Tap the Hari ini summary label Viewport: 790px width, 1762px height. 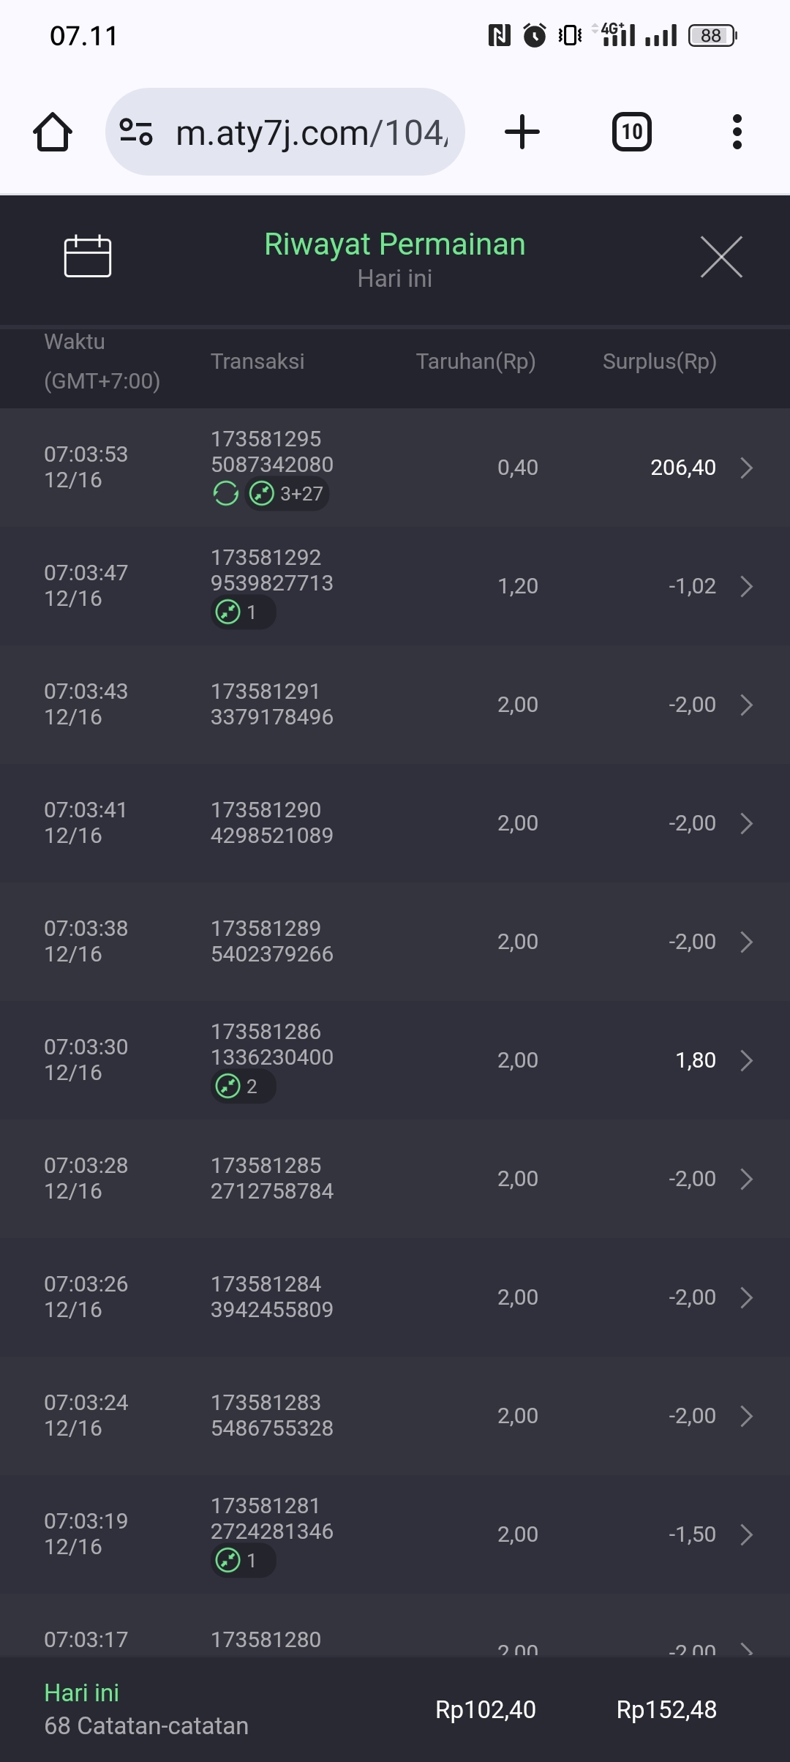[81, 1693]
